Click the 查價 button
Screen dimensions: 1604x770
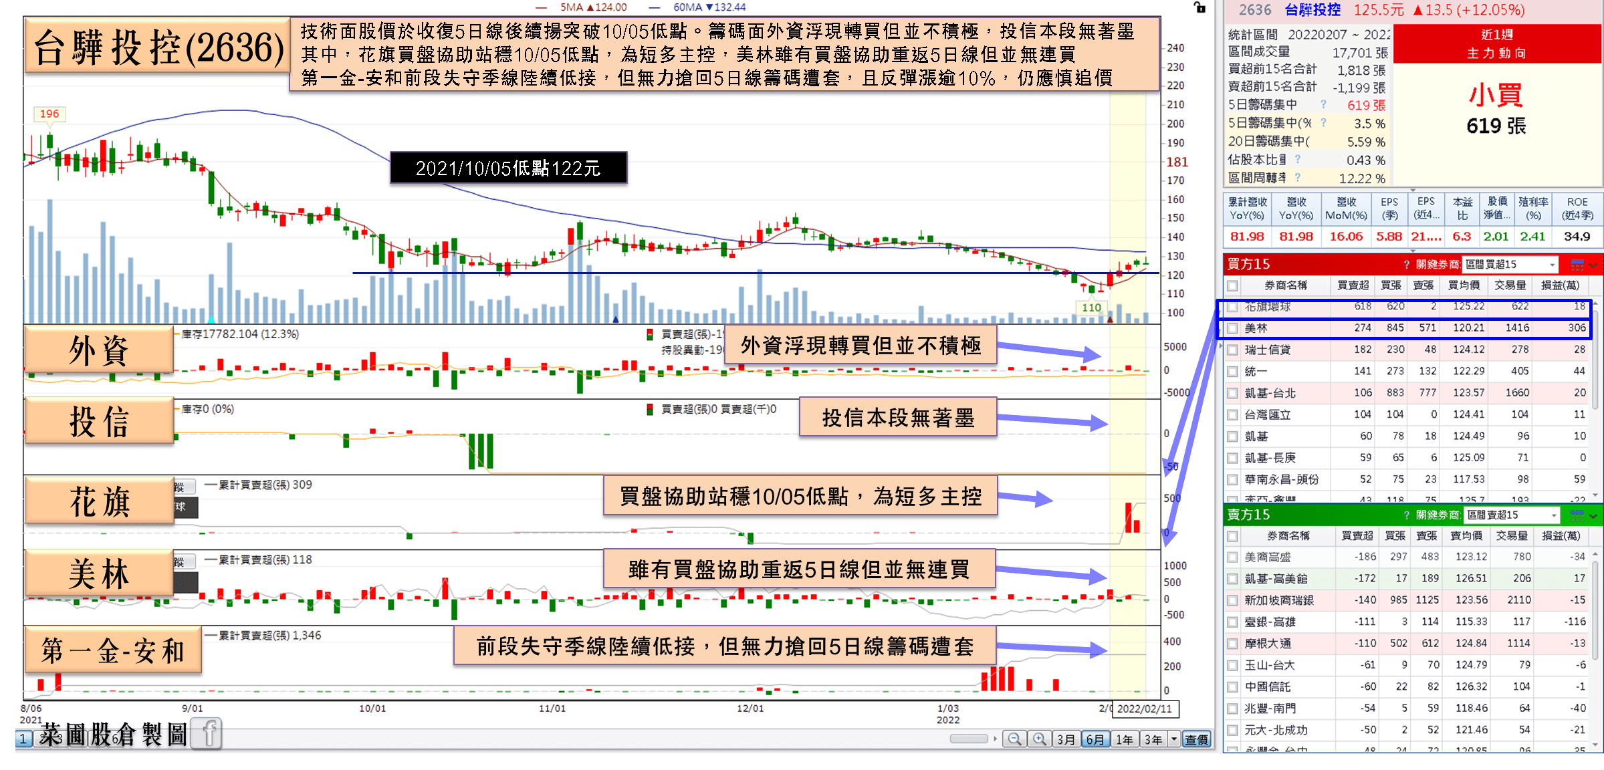1196,739
